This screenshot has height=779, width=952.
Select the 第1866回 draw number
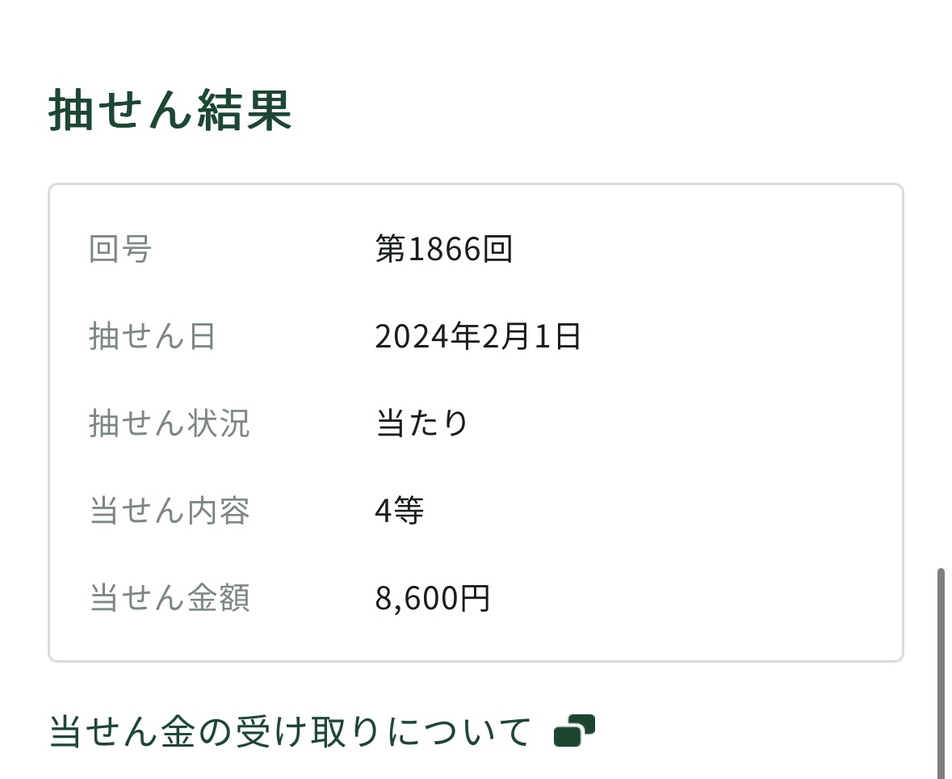click(443, 250)
